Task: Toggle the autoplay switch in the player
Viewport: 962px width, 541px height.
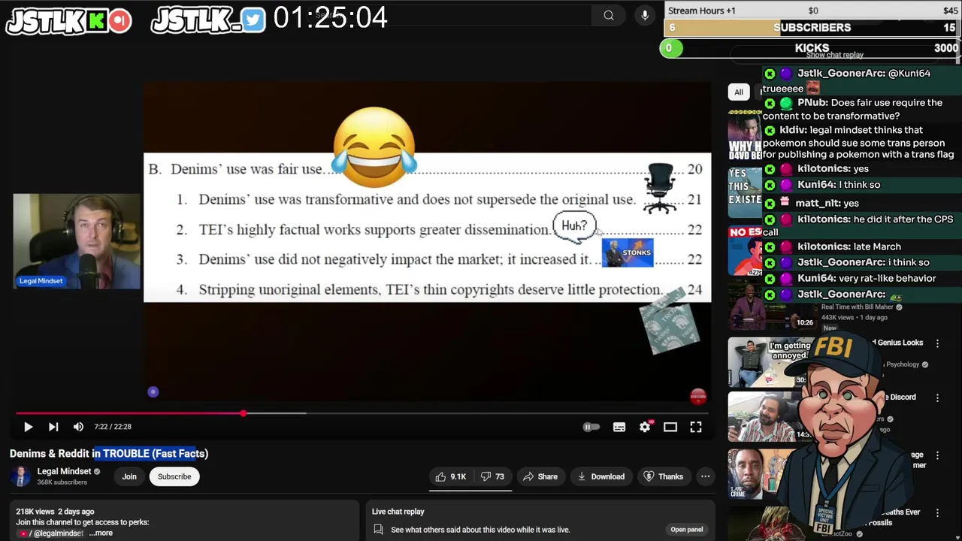Action: (591, 427)
